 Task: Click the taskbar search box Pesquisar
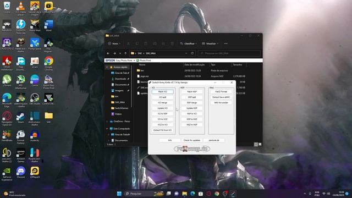tap(144, 194)
